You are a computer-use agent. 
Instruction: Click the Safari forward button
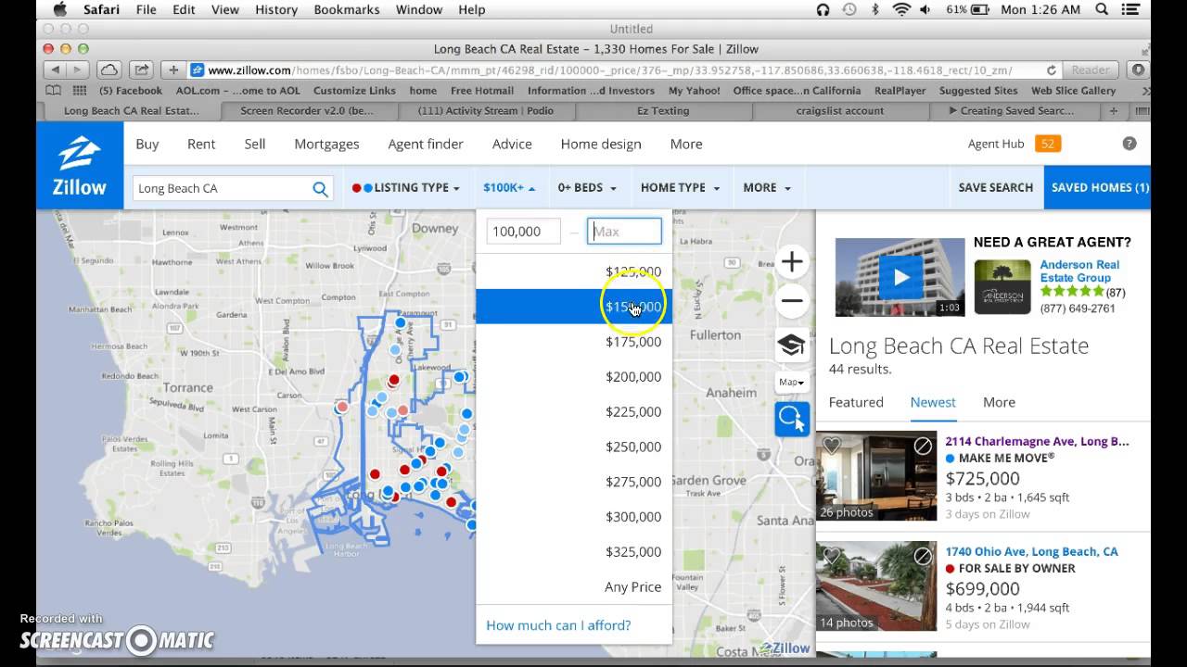pyautogui.click(x=78, y=69)
